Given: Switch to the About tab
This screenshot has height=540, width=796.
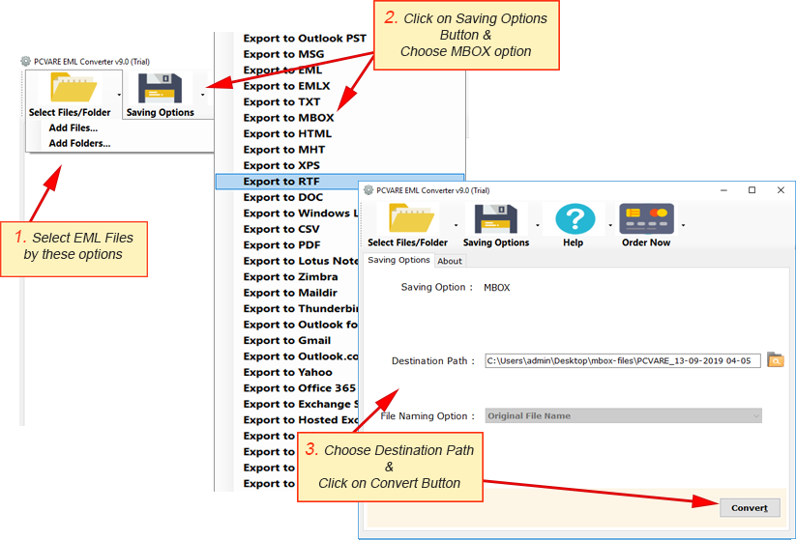Looking at the screenshot, I should click(450, 261).
